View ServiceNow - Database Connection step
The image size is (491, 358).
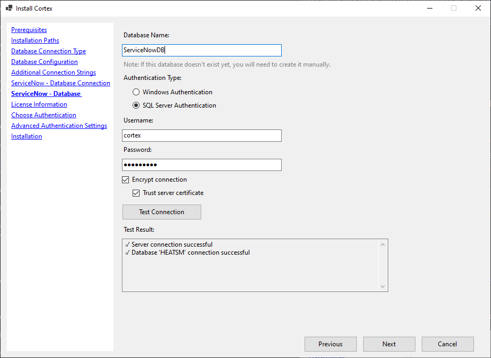(x=60, y=83)
